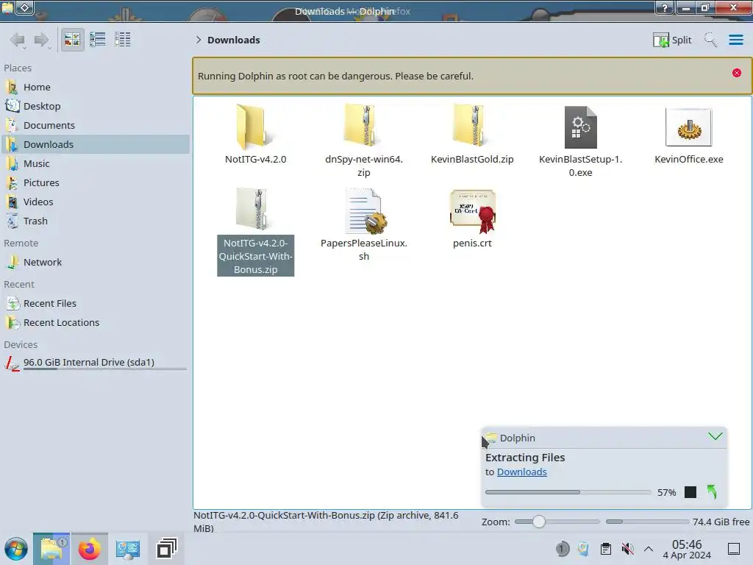Click the PapersPleaseLinux.sh file name
The image size is (753, 565).
coord(364,250)
